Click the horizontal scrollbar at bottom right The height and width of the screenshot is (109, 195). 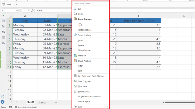pos(178,102)
